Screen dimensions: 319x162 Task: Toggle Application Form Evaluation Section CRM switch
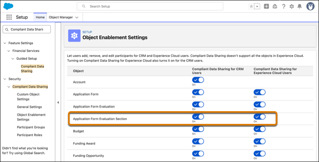pyautogui.click(x=198, y=117)
